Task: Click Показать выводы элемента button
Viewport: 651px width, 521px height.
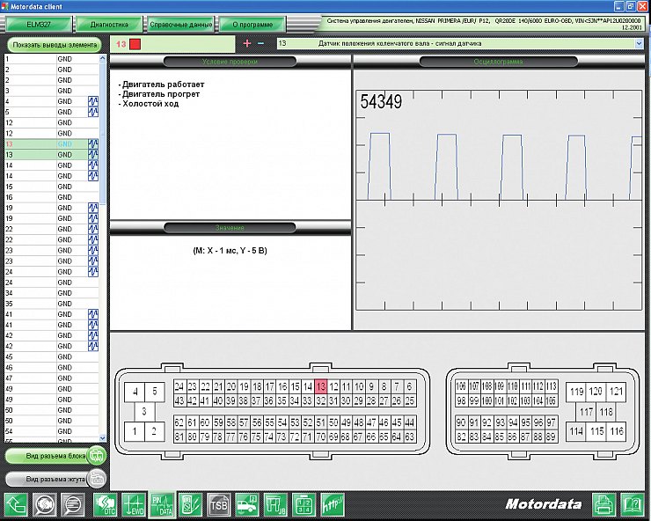Action: point(55,45)
